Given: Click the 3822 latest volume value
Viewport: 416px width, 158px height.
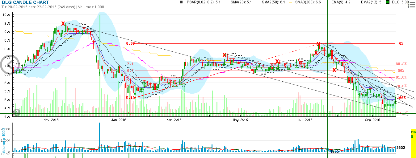Looking at the screenshot, I should coord(401,148).
